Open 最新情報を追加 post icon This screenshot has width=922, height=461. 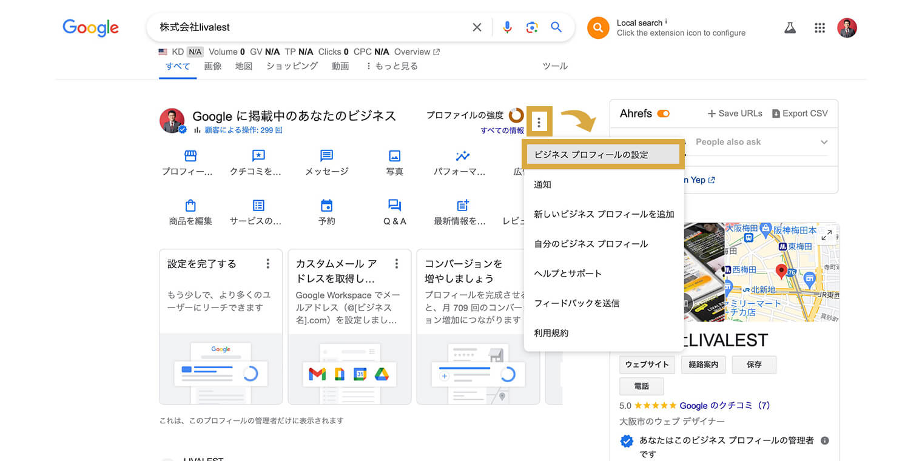462,206
